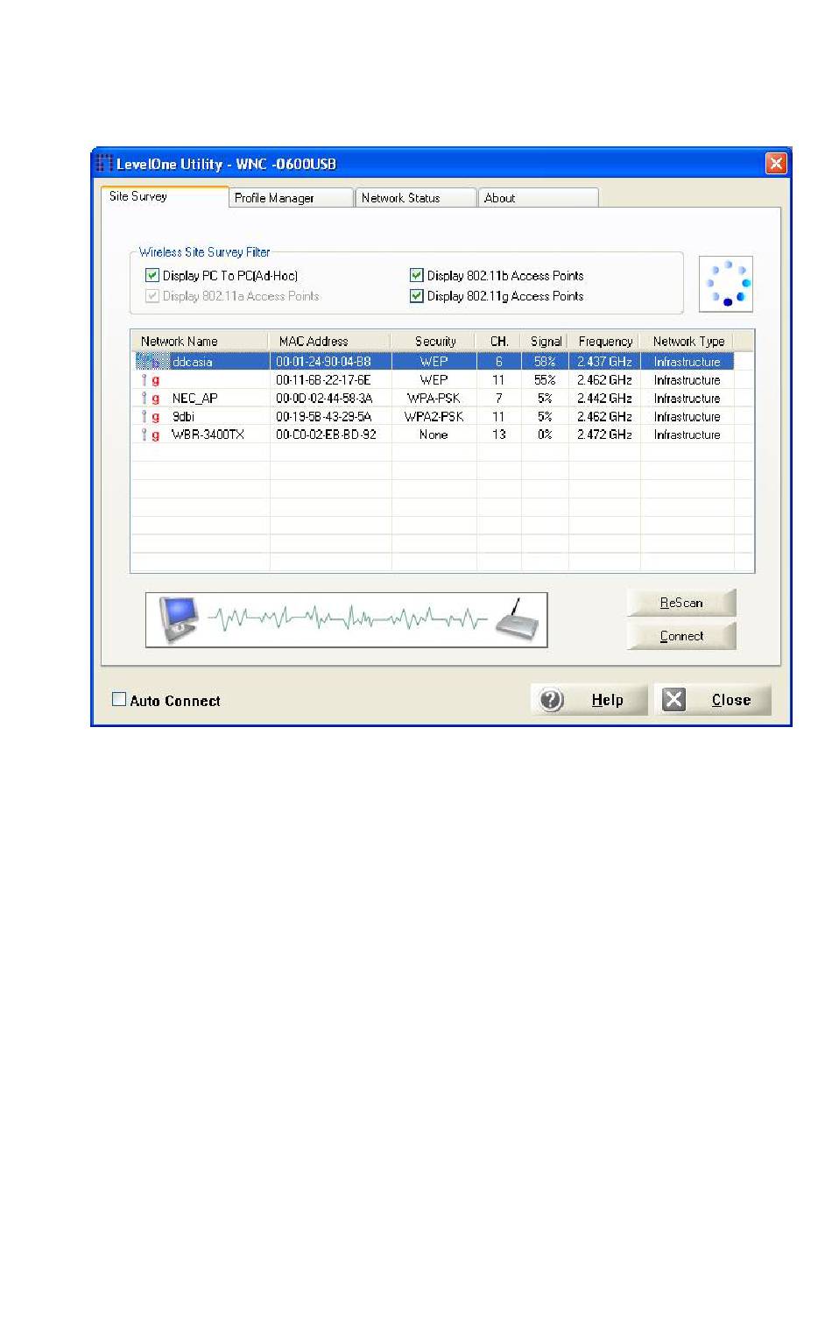Screen dimensions: 832x1328
Task: Uncheck Display PC To PC(Ad-Hoc)
Action: [x=152, y=275]
